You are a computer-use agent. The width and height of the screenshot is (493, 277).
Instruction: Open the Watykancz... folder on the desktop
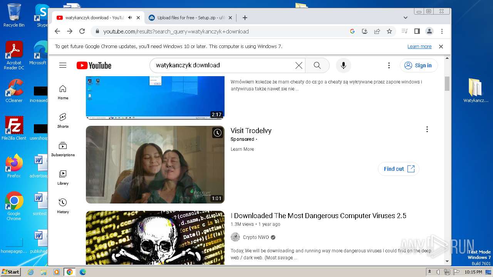[476, 91]
